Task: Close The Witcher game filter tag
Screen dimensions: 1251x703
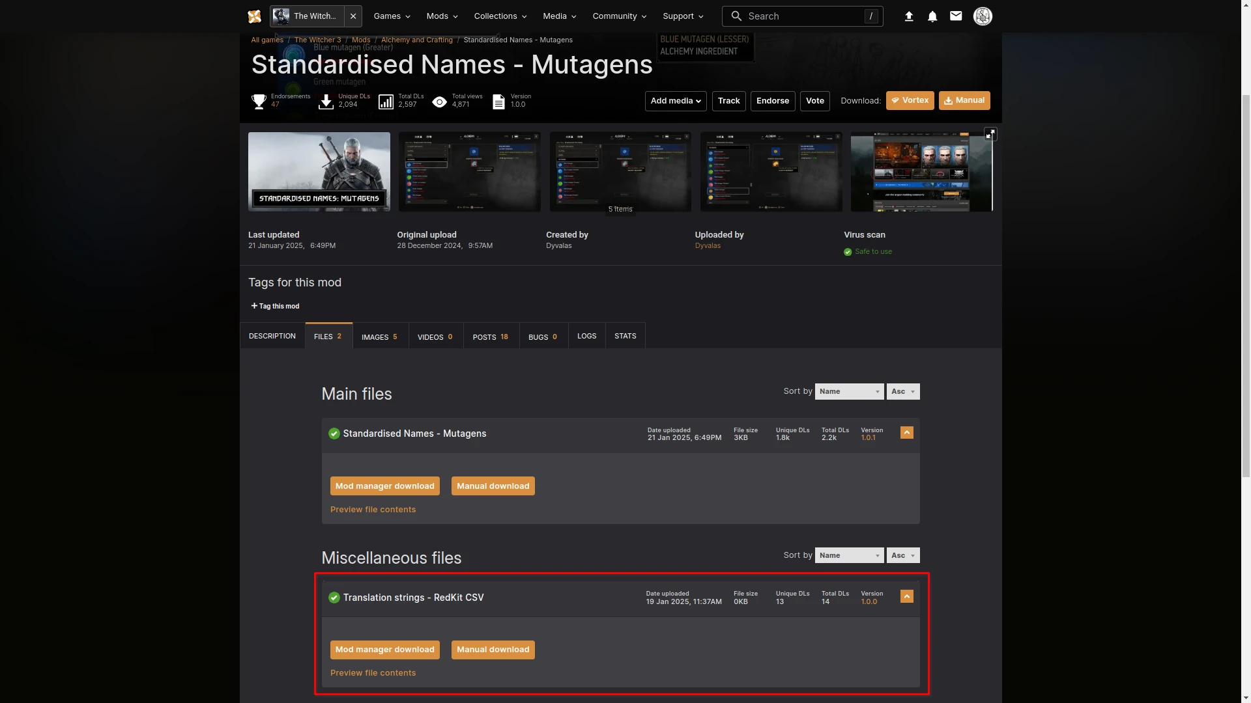Action: tap(353, 16)
